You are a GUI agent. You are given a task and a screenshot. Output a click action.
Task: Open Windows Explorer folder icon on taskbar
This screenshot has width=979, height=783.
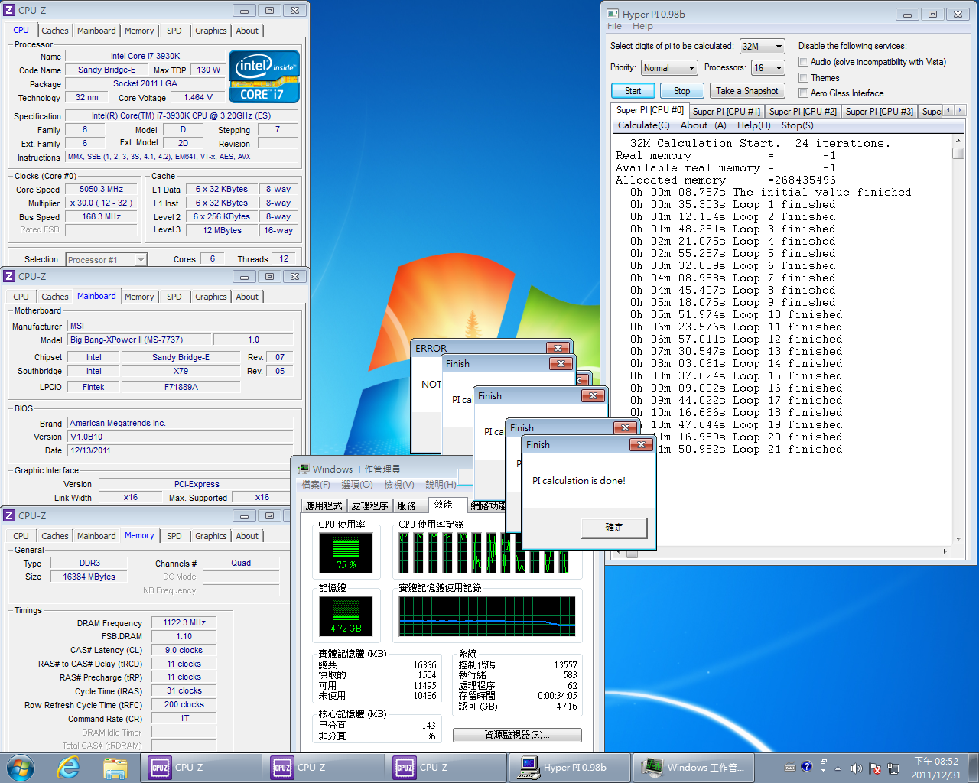tap(115, 768)
